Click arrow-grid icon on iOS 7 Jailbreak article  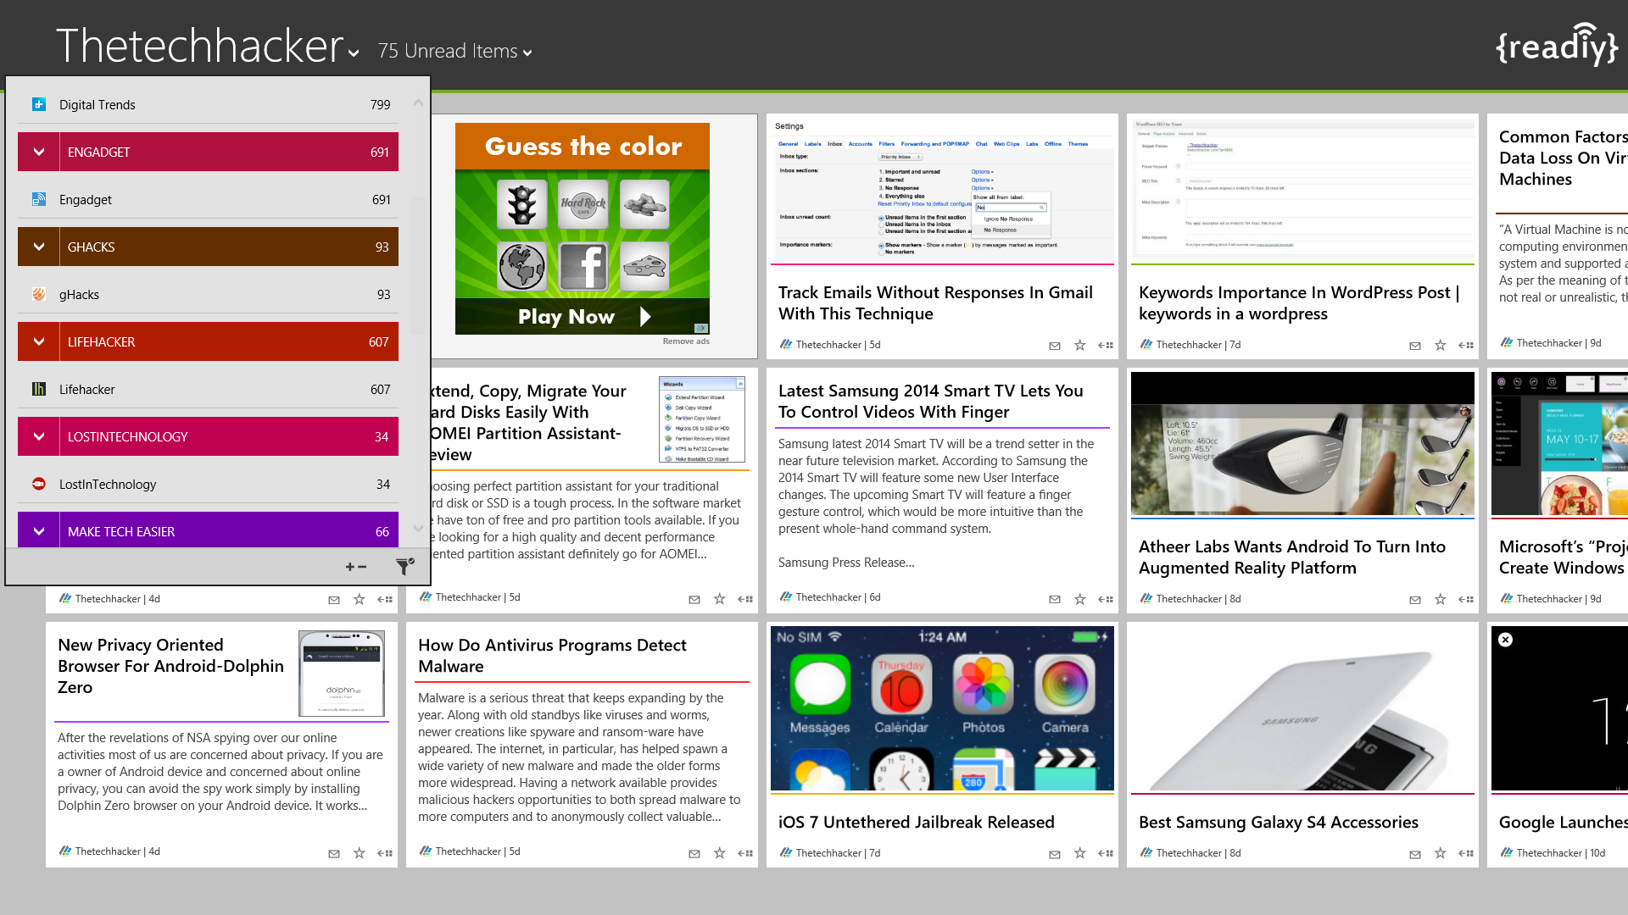(1106, 854)
